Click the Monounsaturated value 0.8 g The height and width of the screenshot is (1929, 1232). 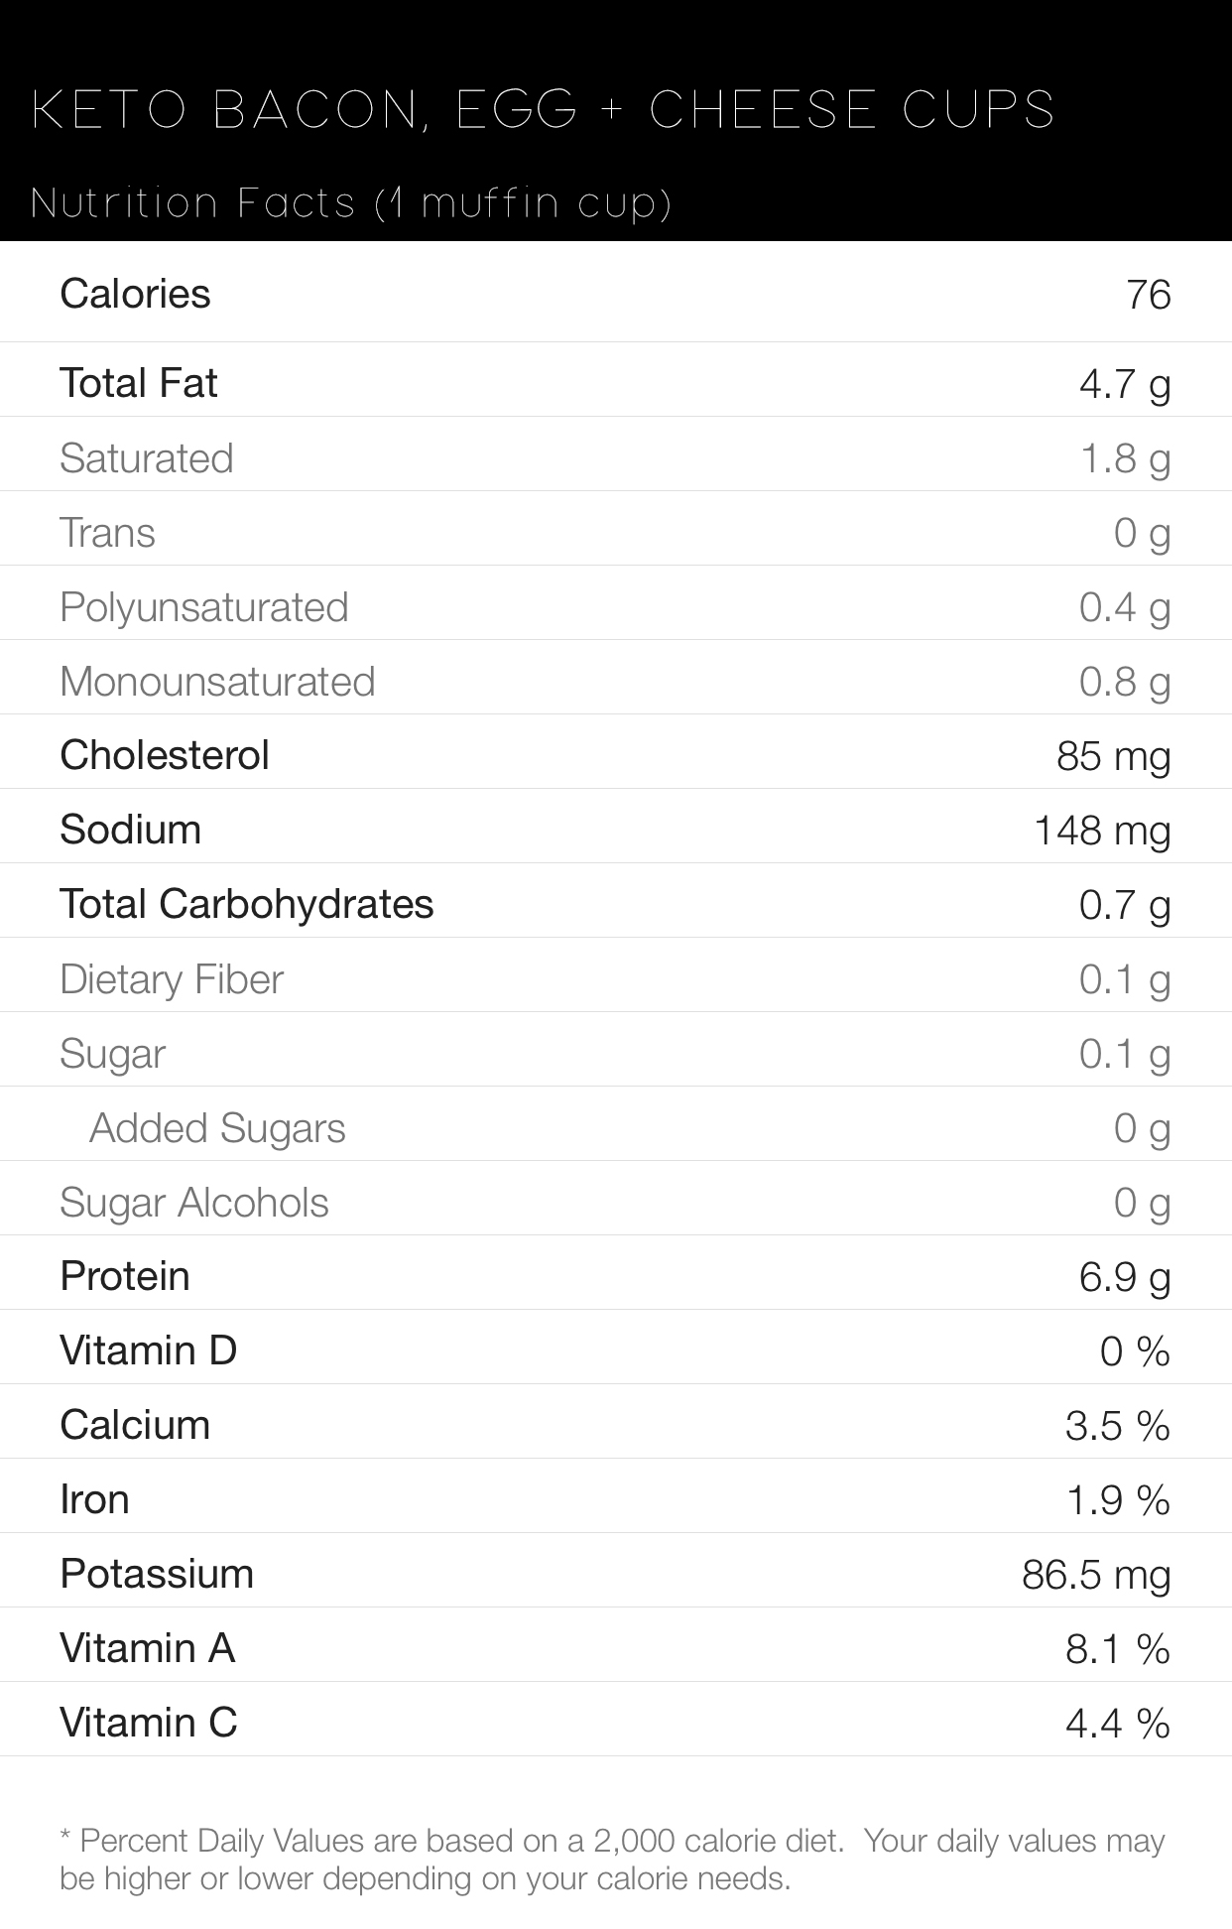pos(1124,682)
